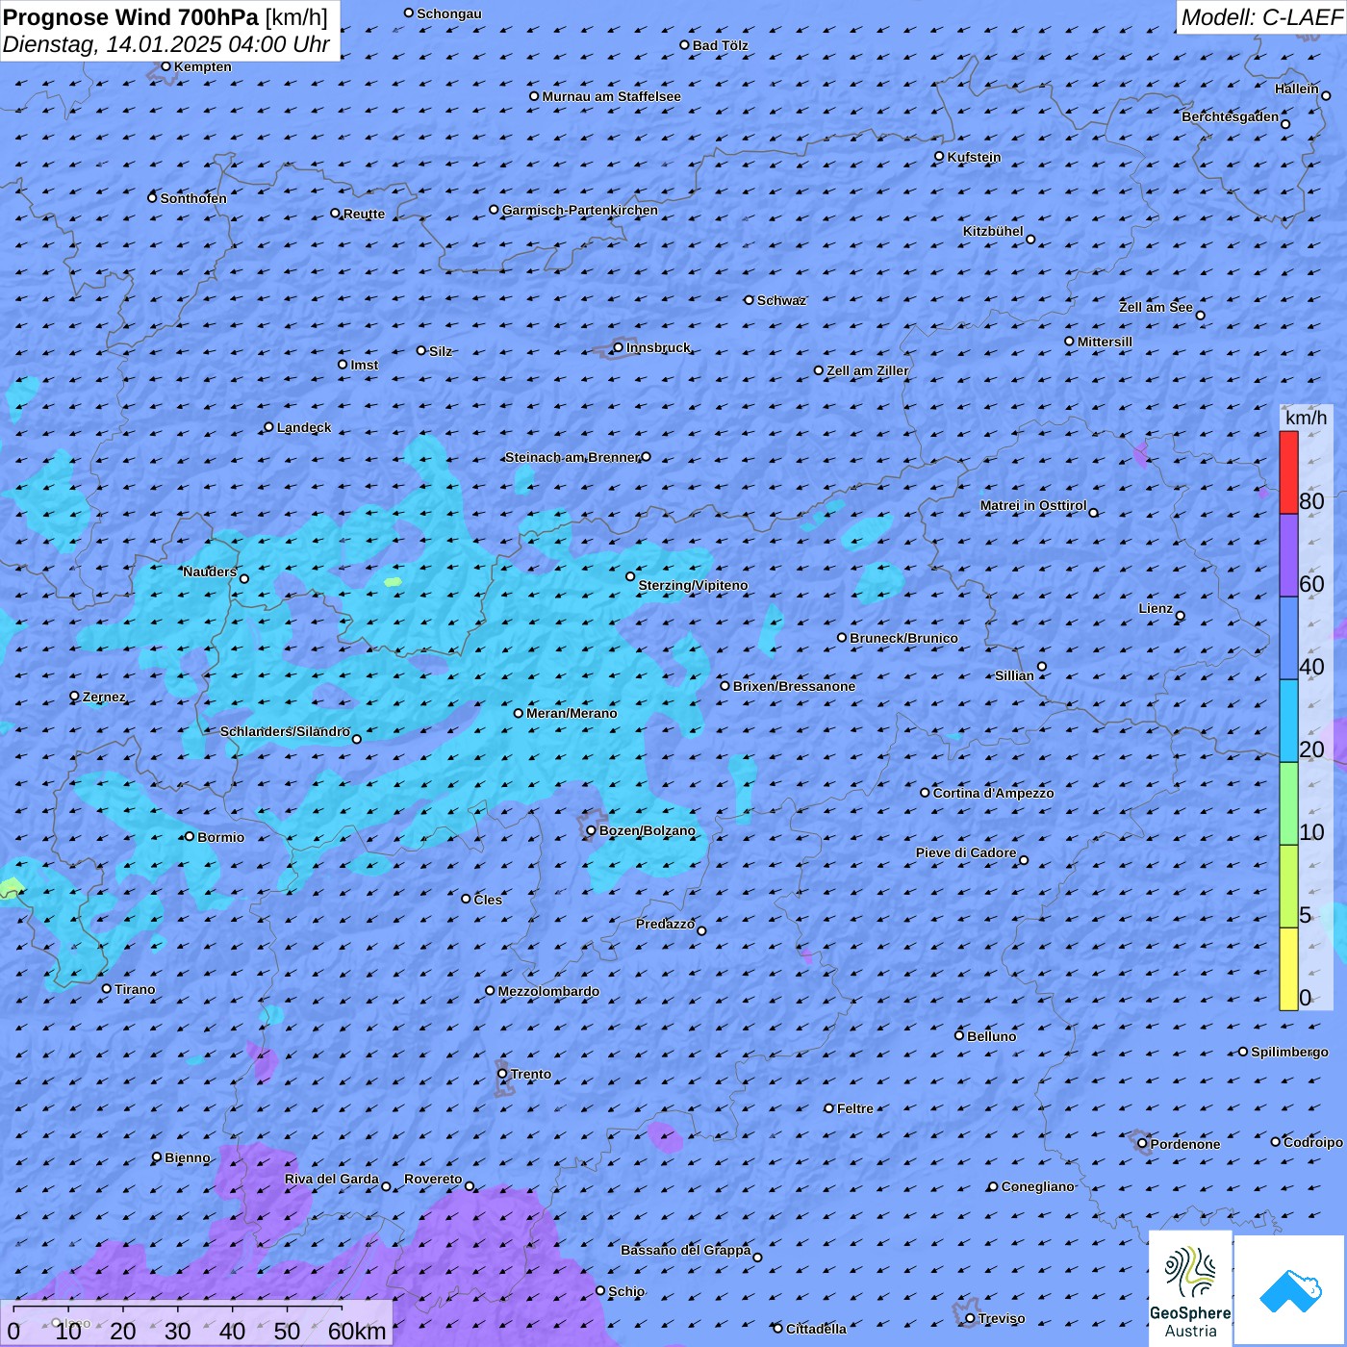Click the 'Brixen/Bressanone' label
Viewport: 1347px width, 1347px height.
[794, 686]
